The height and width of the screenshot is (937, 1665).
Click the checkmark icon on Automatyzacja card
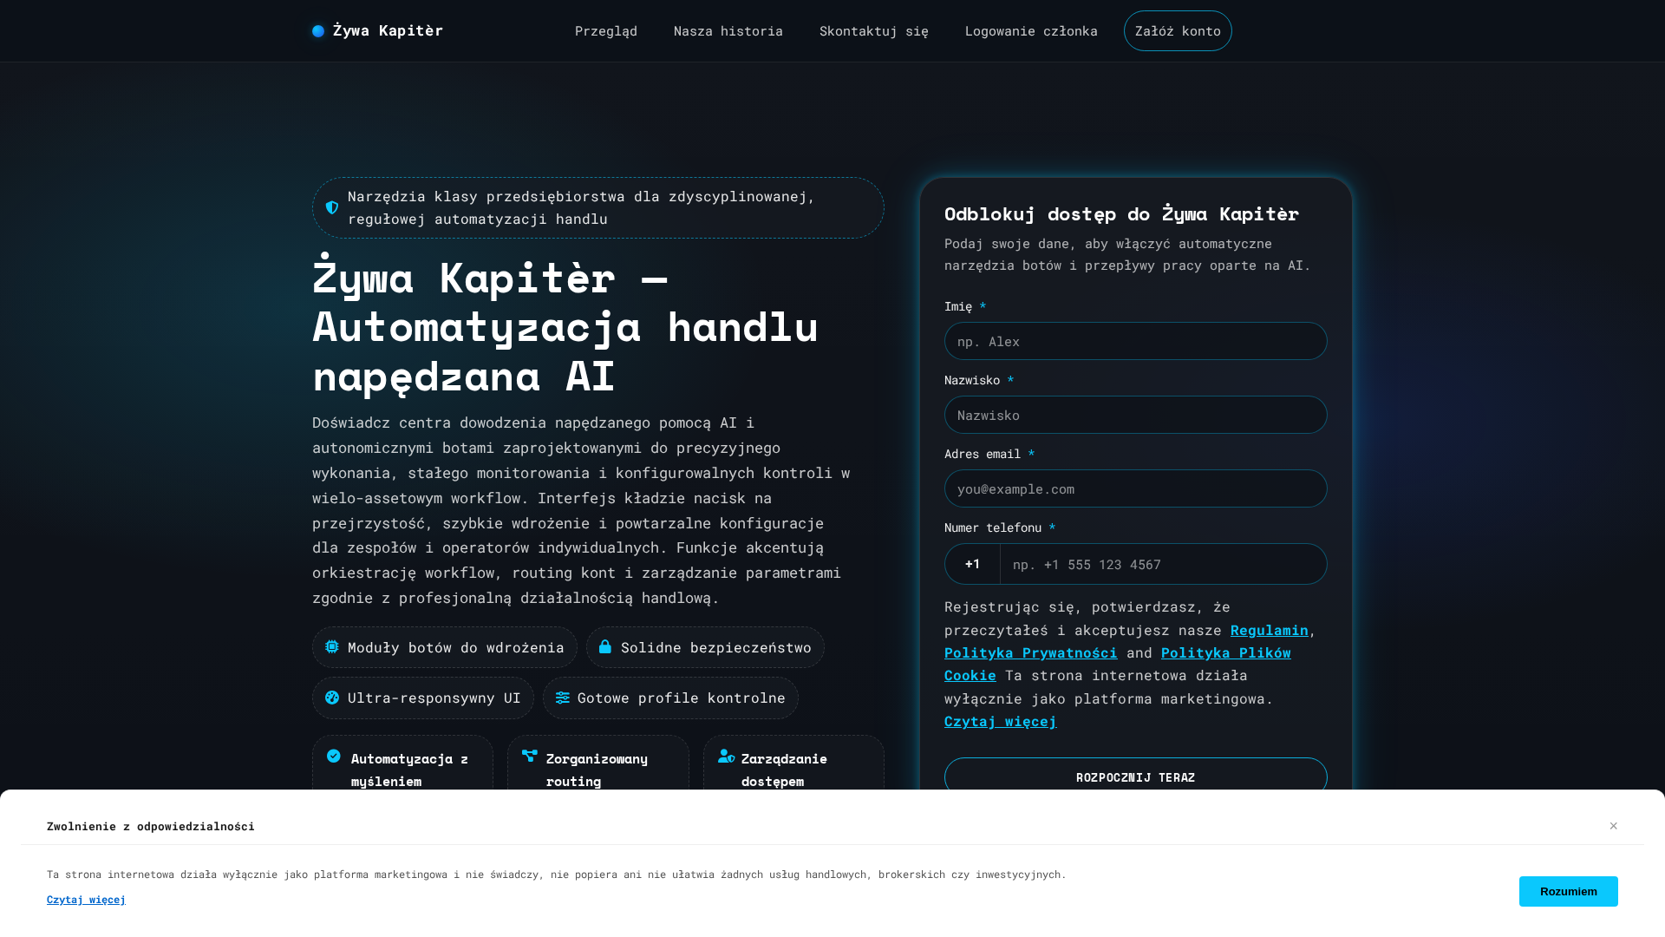[x=334, y=757]
